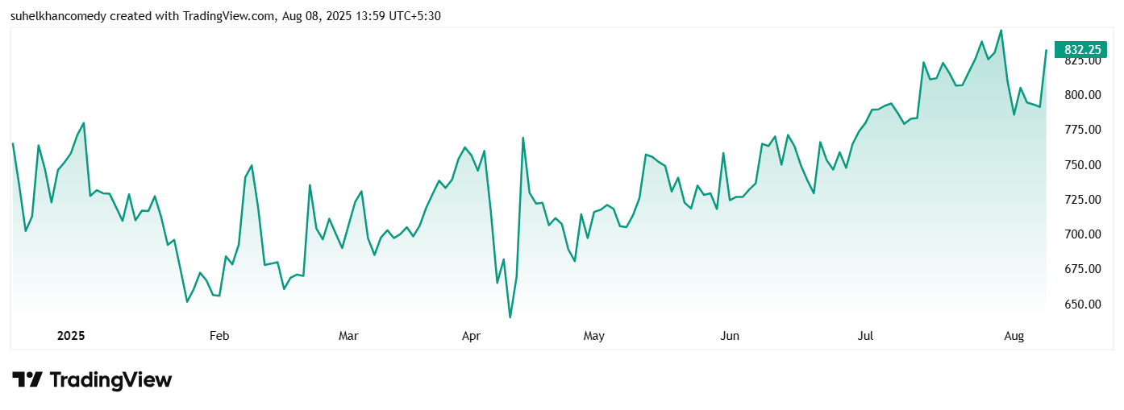Click the 800.00 price scale label
Image resolution: width=1124 pixels, height=410 pixels.
click(1082, 95)
